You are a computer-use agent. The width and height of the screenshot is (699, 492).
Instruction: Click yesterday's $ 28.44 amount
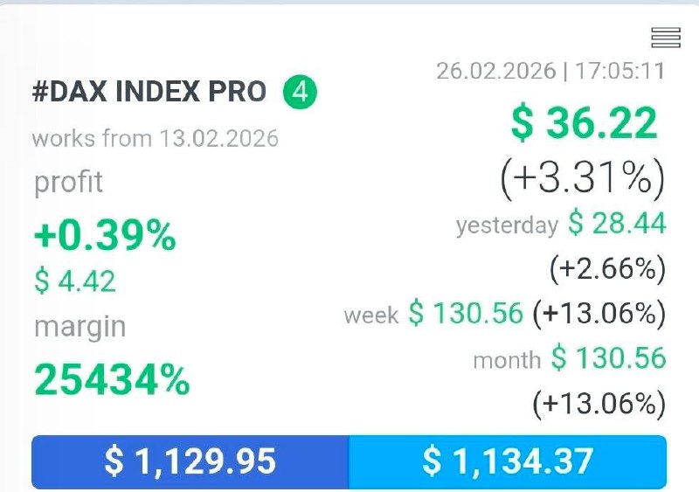tap(617, 224)
